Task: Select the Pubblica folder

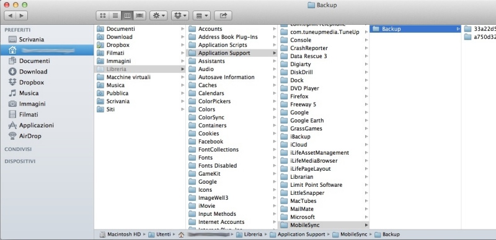Action: (x=140, y=93)
